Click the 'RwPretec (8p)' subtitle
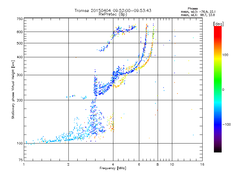 point(113,14)
